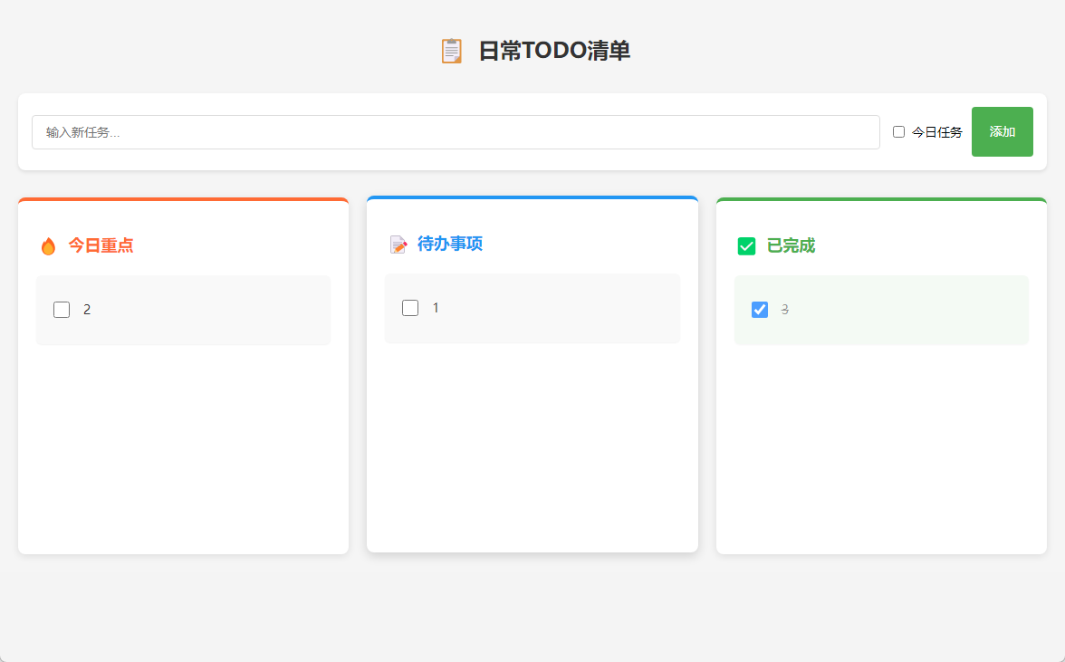Uncheck the completed task "3" checkbox
The height and width of the screenshot is (662, 1065).
coord(760,310)
